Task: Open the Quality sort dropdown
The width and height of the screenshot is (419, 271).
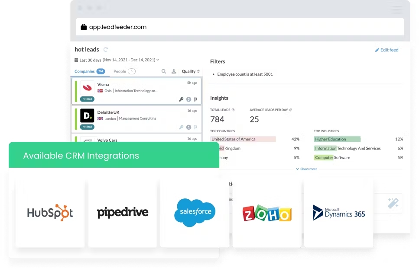Action: click(191, 71)
